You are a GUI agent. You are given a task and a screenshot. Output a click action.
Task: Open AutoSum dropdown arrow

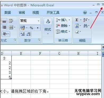coord(81,20)
